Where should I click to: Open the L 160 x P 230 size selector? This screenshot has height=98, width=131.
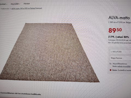[x=120, y=52]
